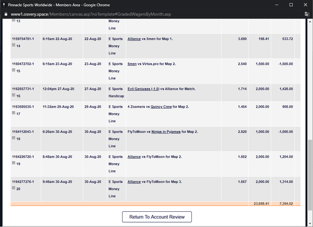Screen dimensions: 313x227
Task: Click odds value 2.820
Action: (242, 132)
